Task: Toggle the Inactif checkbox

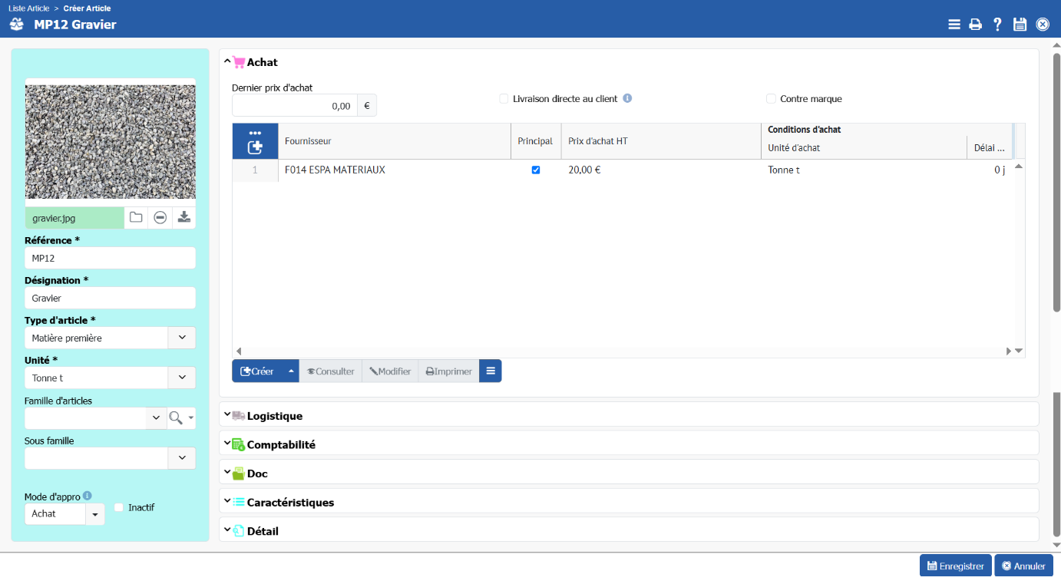Action: (119, 507)
